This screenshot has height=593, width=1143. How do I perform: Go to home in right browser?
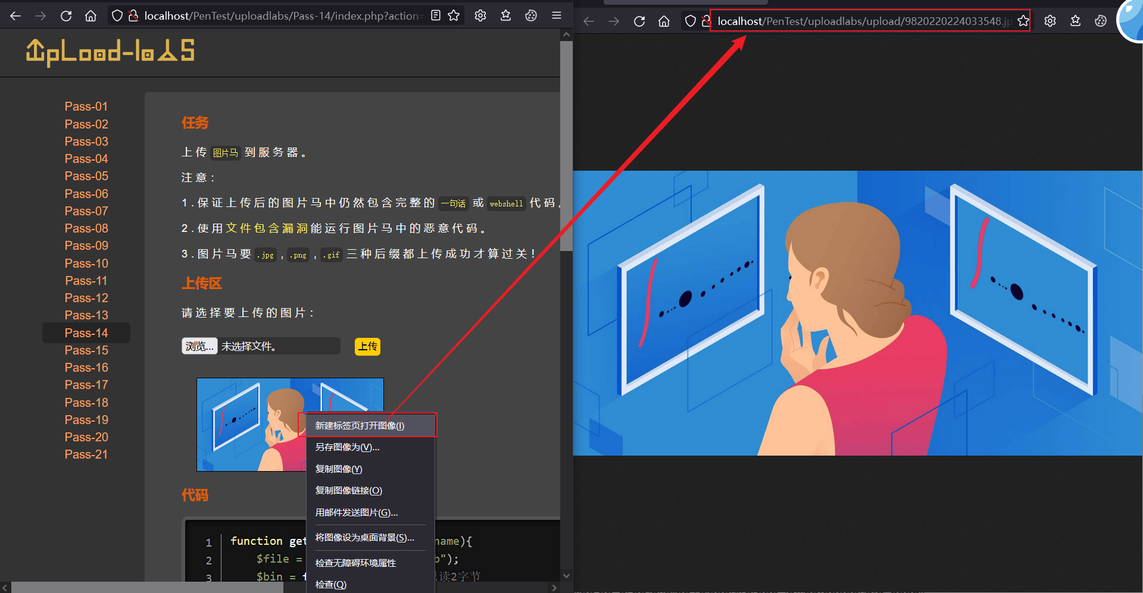coord(664,21)
